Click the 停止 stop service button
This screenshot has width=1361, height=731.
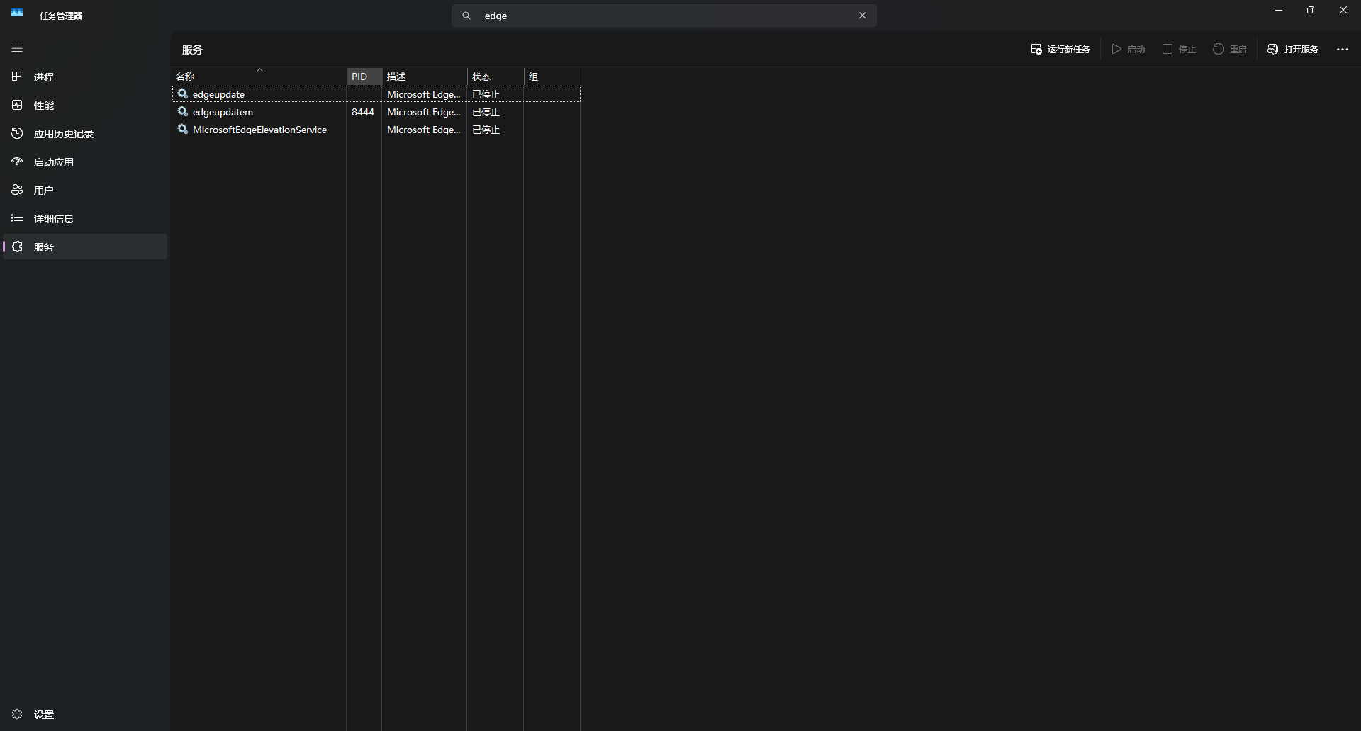(x=1180, y=49)
